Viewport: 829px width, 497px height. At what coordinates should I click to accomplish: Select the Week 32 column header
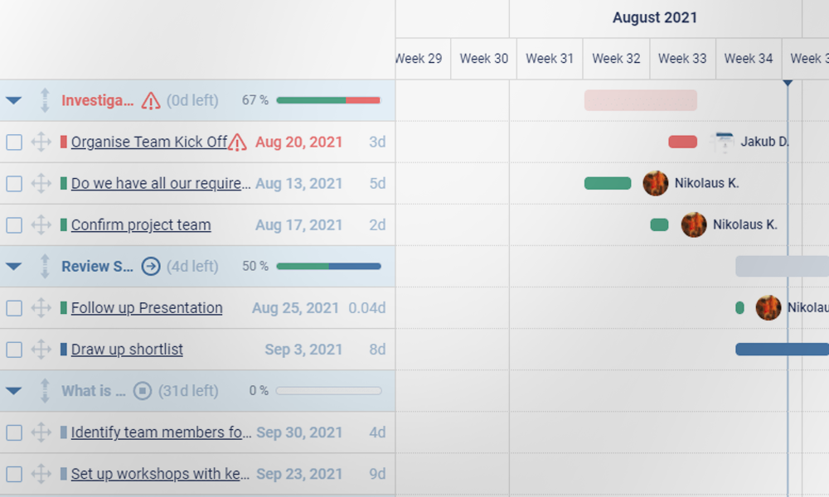616,59
